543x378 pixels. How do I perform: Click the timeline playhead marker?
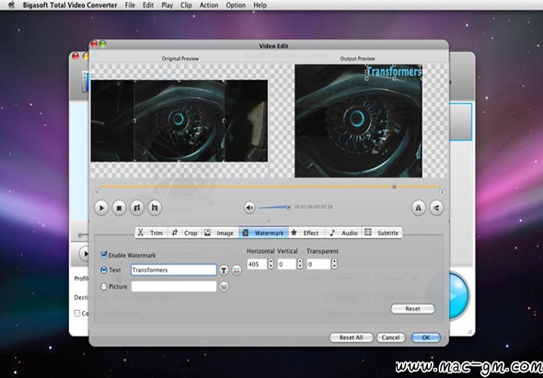pos(394,187)
